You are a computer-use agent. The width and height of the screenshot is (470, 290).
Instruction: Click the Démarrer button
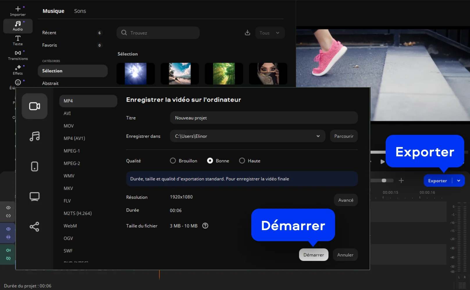tap(314, 255)
